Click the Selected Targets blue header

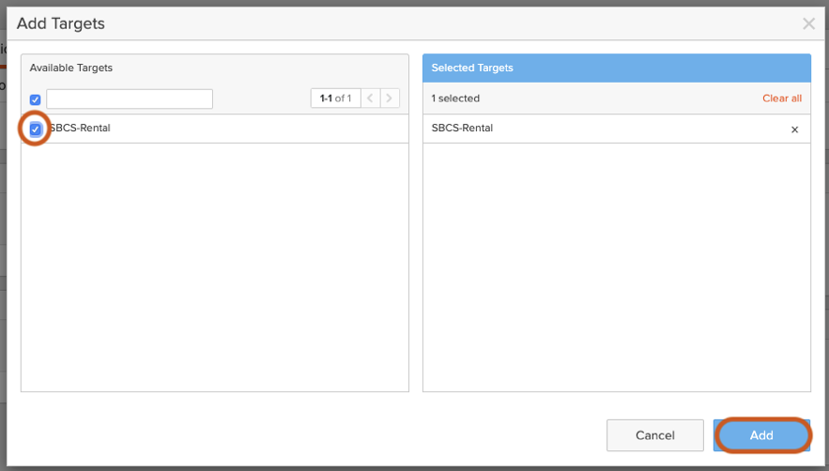(616, 68)
